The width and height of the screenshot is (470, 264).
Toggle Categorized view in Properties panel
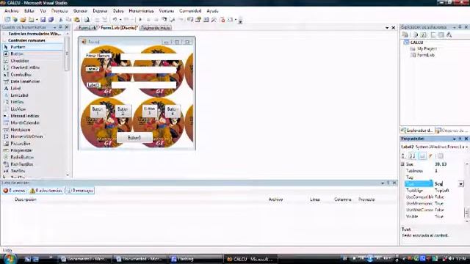click(404, 156)
